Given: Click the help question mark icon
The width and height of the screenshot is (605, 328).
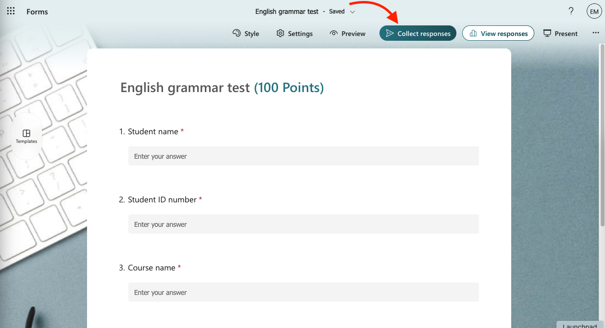Looking at the screenshot, I should 571,12.
